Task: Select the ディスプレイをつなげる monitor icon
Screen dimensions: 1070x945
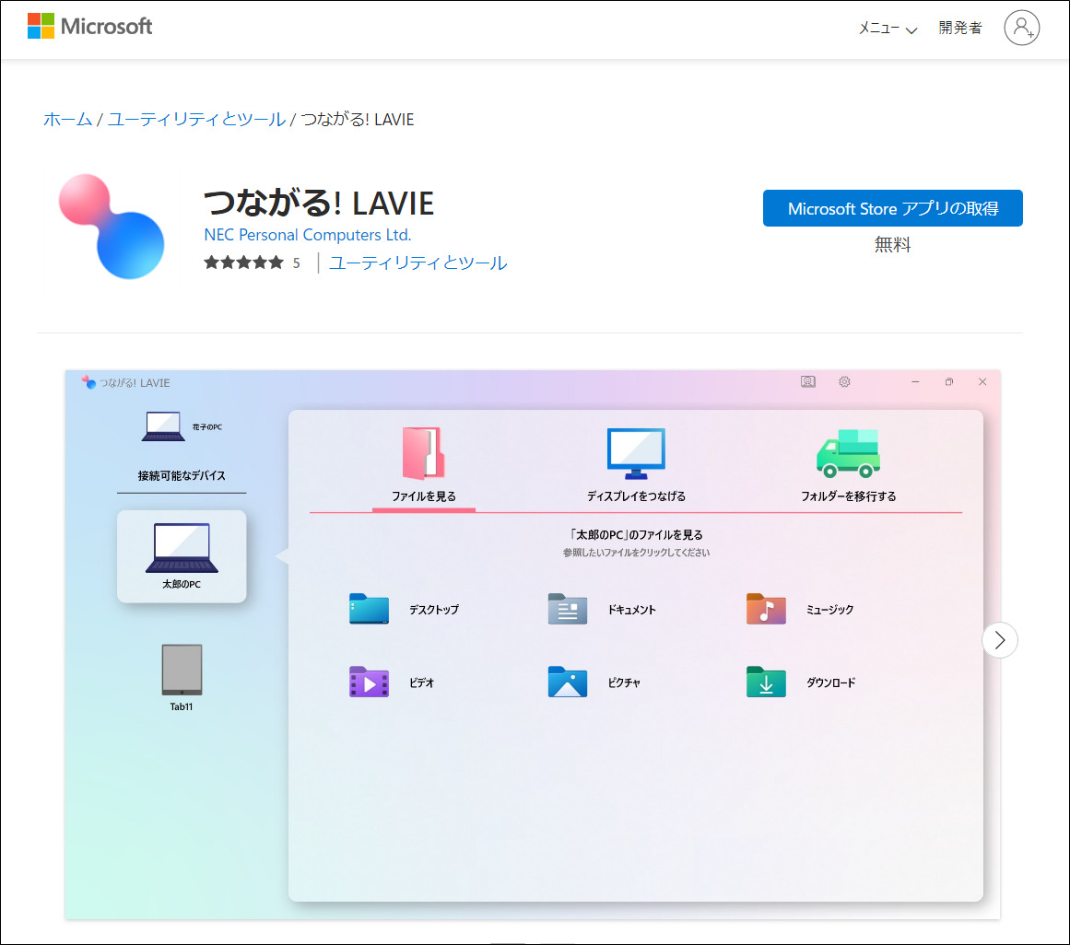Action: coord(635,453)
